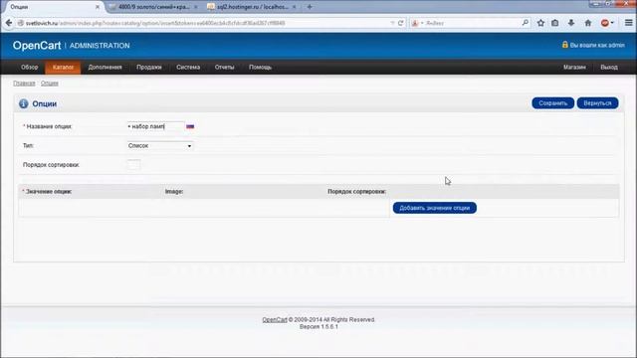Focus the Порядок сортировки input field
637x358 pixels.
[133, 165]
